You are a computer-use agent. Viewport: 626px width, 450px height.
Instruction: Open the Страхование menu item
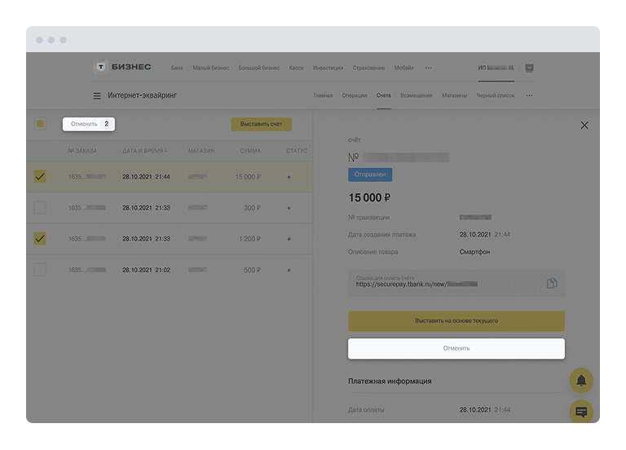pyautogui.click(x=368, y=68)
